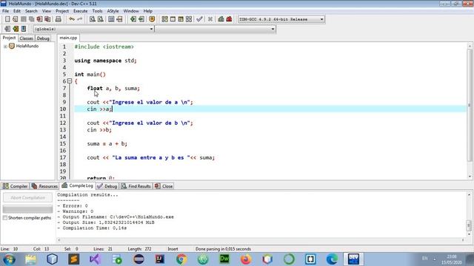Click the Print toolbar icon

59,19
